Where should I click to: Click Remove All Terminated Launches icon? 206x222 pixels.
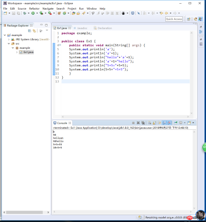(x=143, y=123)
